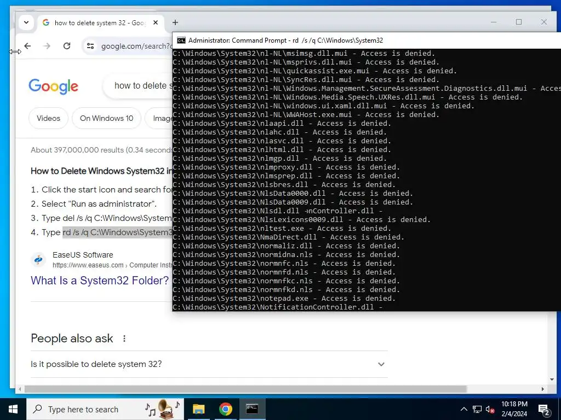Open the Windows Start menu
This screenshot has width=561, height=420.
click(x=13, y=409)
